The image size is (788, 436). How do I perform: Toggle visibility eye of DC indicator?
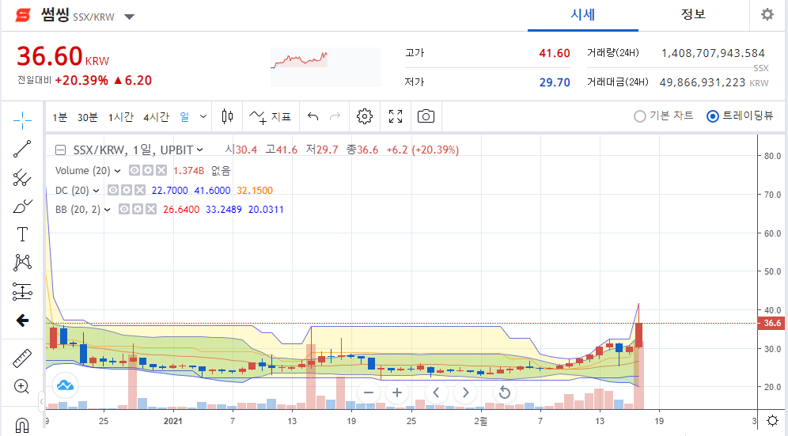(x=113, y=190)
